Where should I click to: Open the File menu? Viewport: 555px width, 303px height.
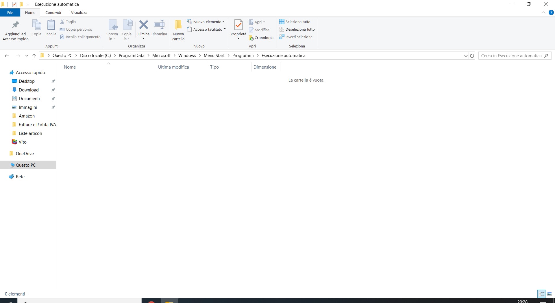10,12
